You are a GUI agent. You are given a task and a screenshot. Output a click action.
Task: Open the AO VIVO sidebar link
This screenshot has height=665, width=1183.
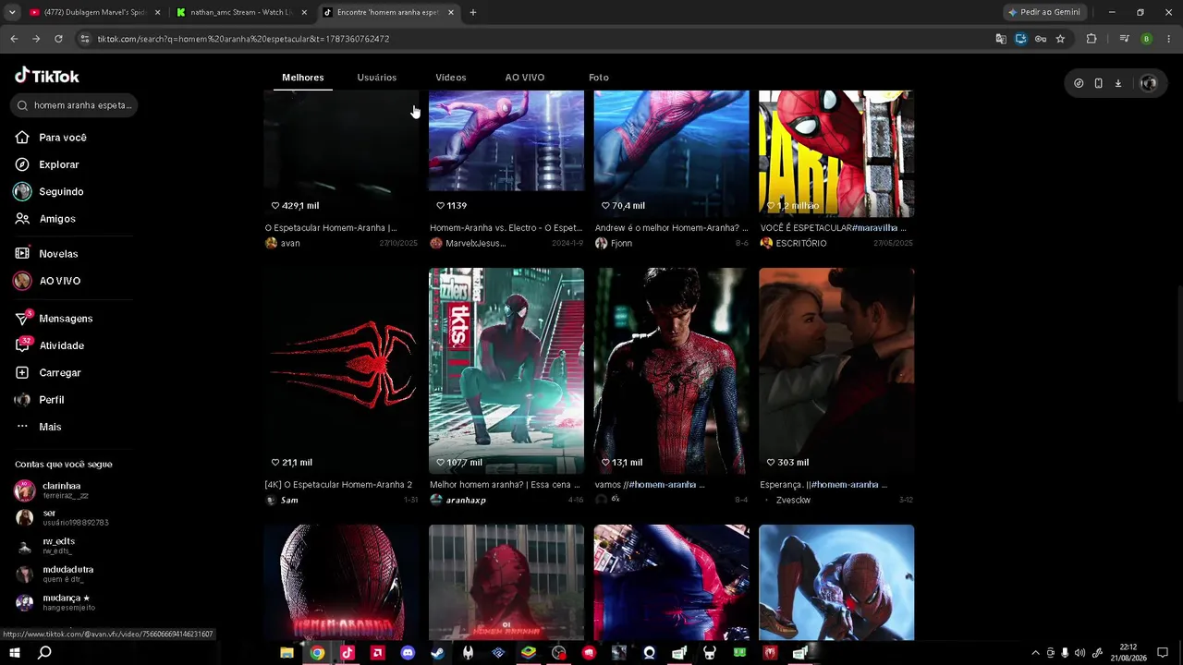[60, 281]
